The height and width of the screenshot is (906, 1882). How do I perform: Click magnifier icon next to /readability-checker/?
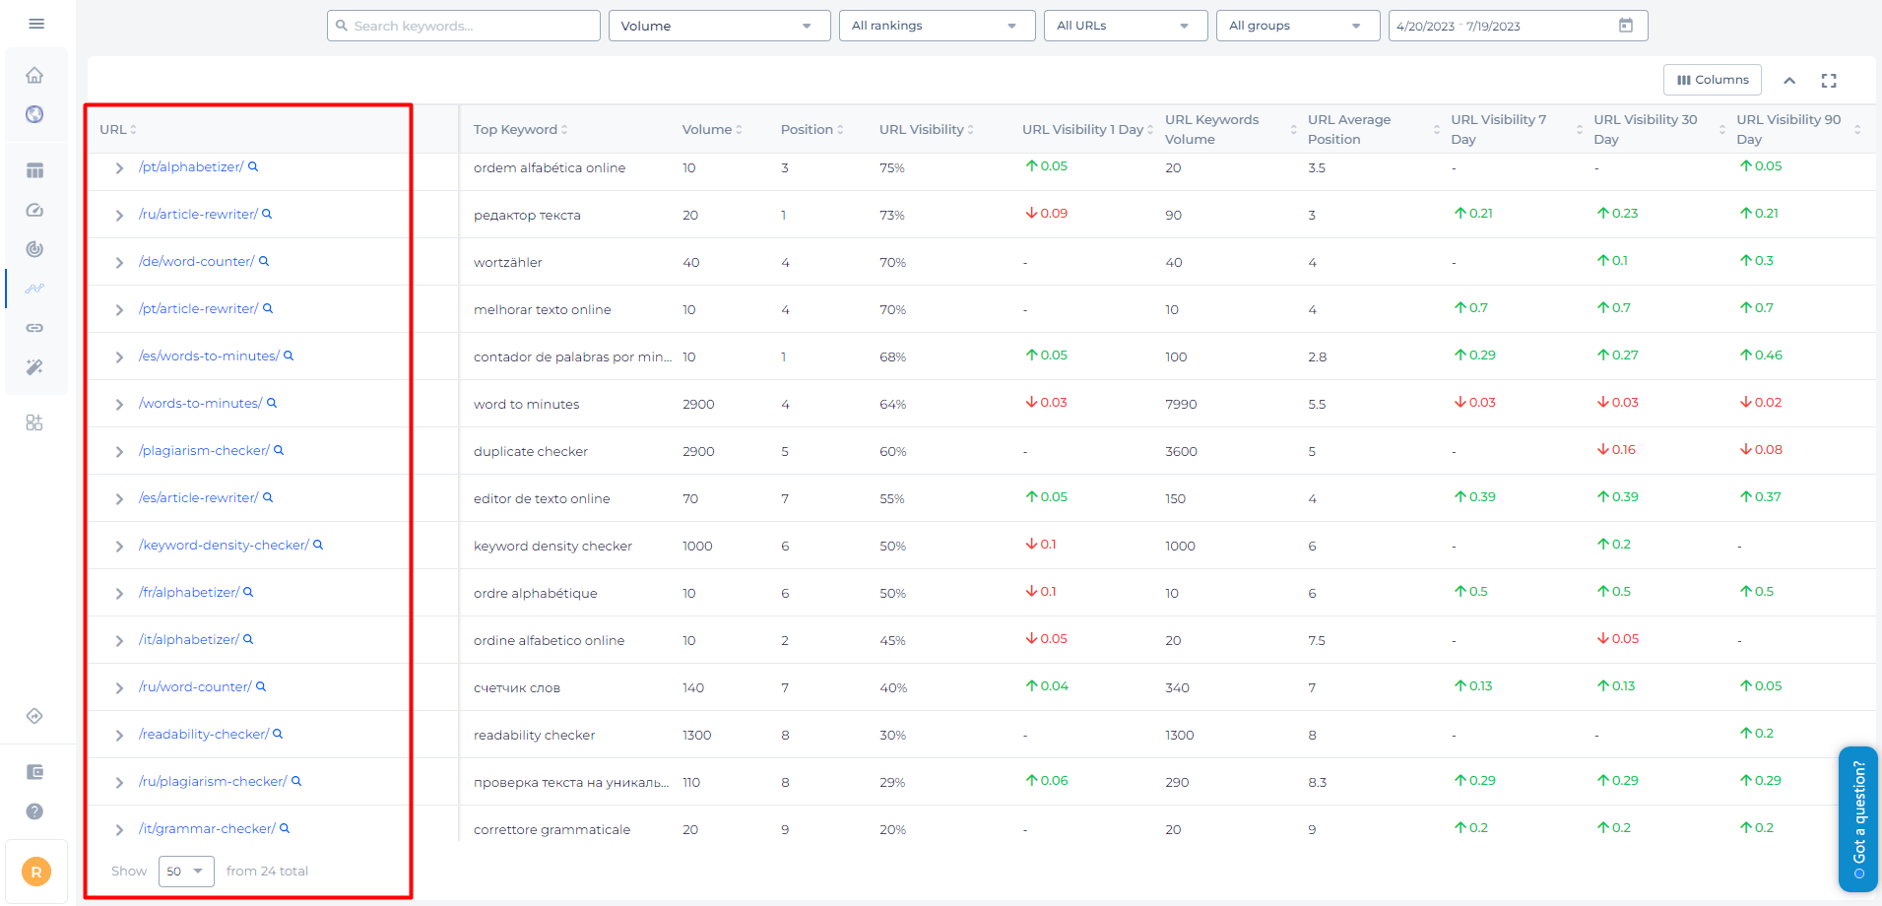pyautogui.click(x=278, y=734)
